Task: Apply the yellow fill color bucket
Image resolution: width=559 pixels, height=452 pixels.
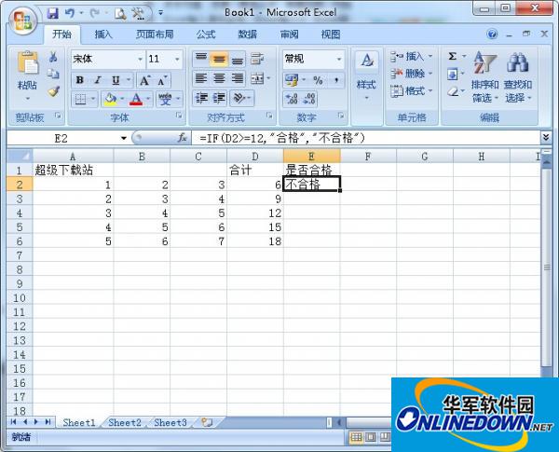Action: 110,99
